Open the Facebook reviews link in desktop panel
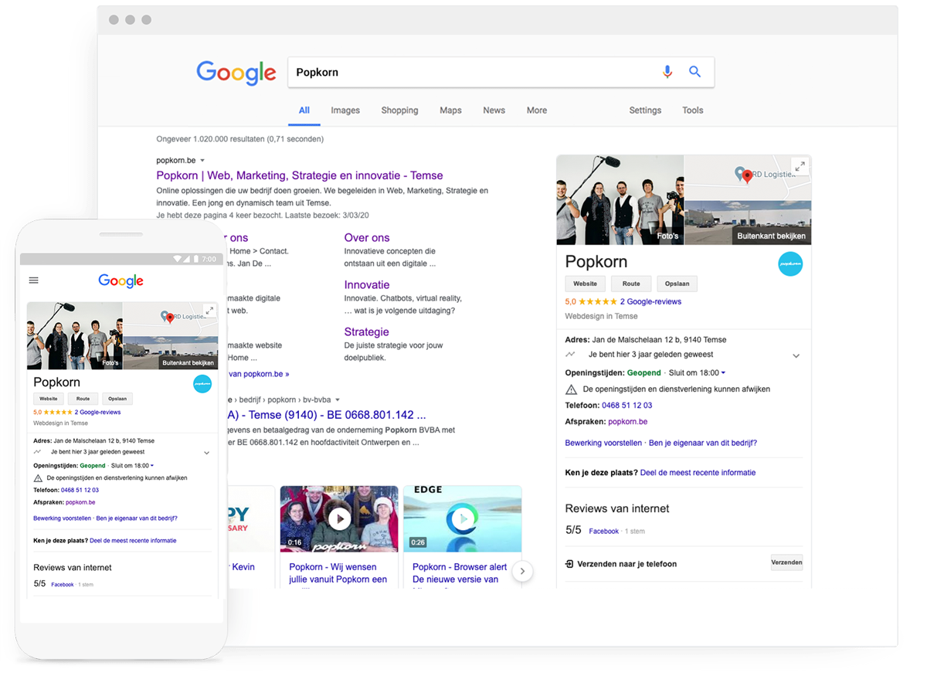Image resolution: width=927 pixels, height=683 pixels. click(604, 532)
